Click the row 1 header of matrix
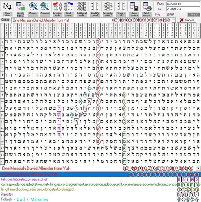 [2, 42]
